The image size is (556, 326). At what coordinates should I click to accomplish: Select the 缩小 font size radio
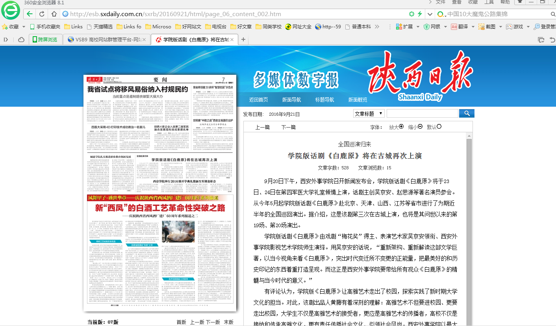420,126
